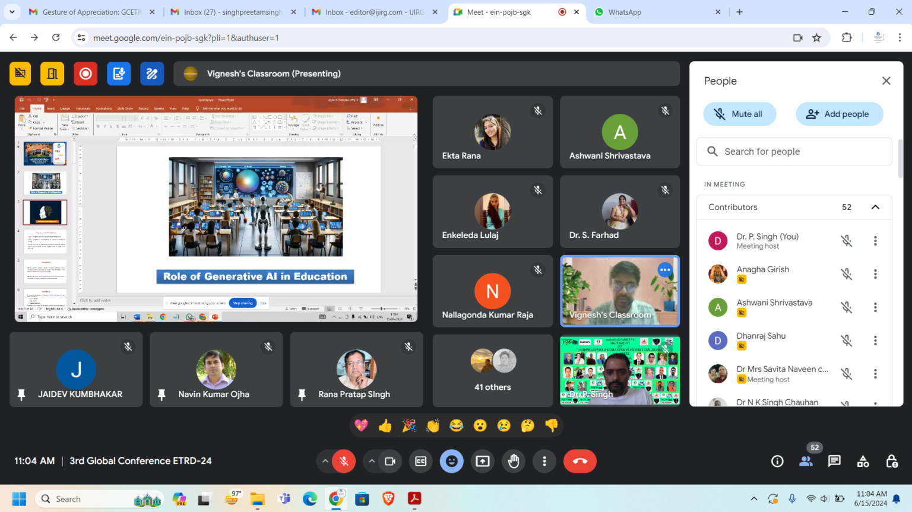Screen dimensions: 912x512
Task: Open the chat with everyone icon
Action: coord(834,461)
